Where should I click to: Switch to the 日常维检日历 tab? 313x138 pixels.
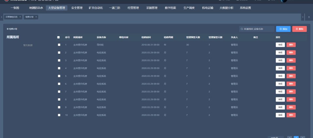click(11, 17)
